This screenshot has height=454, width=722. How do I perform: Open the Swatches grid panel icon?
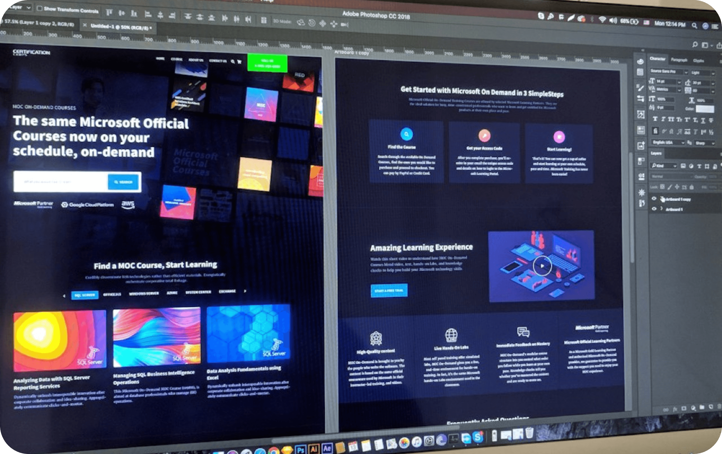[x=640, y=72]
